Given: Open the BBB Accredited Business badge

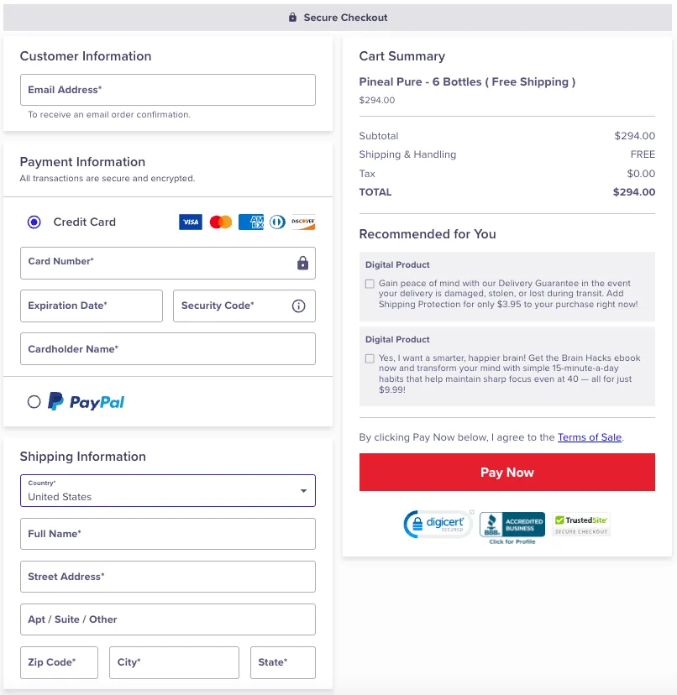Looking at the screenshot, I should 512,526.
